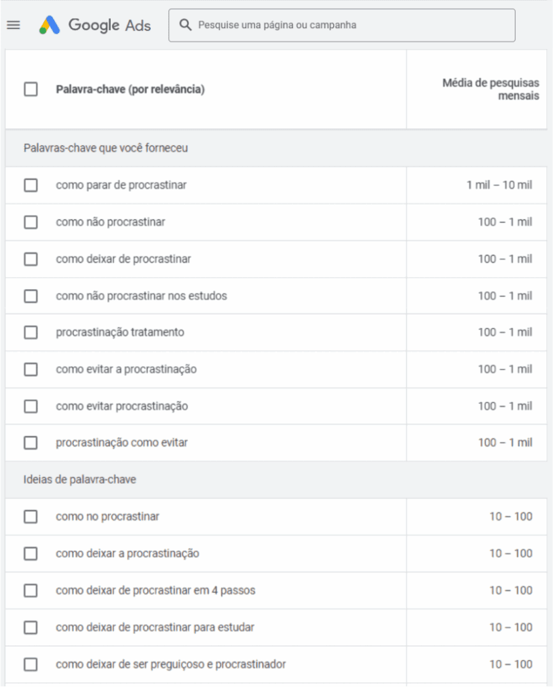Click the search magnifier icon

tap(186, 25)
